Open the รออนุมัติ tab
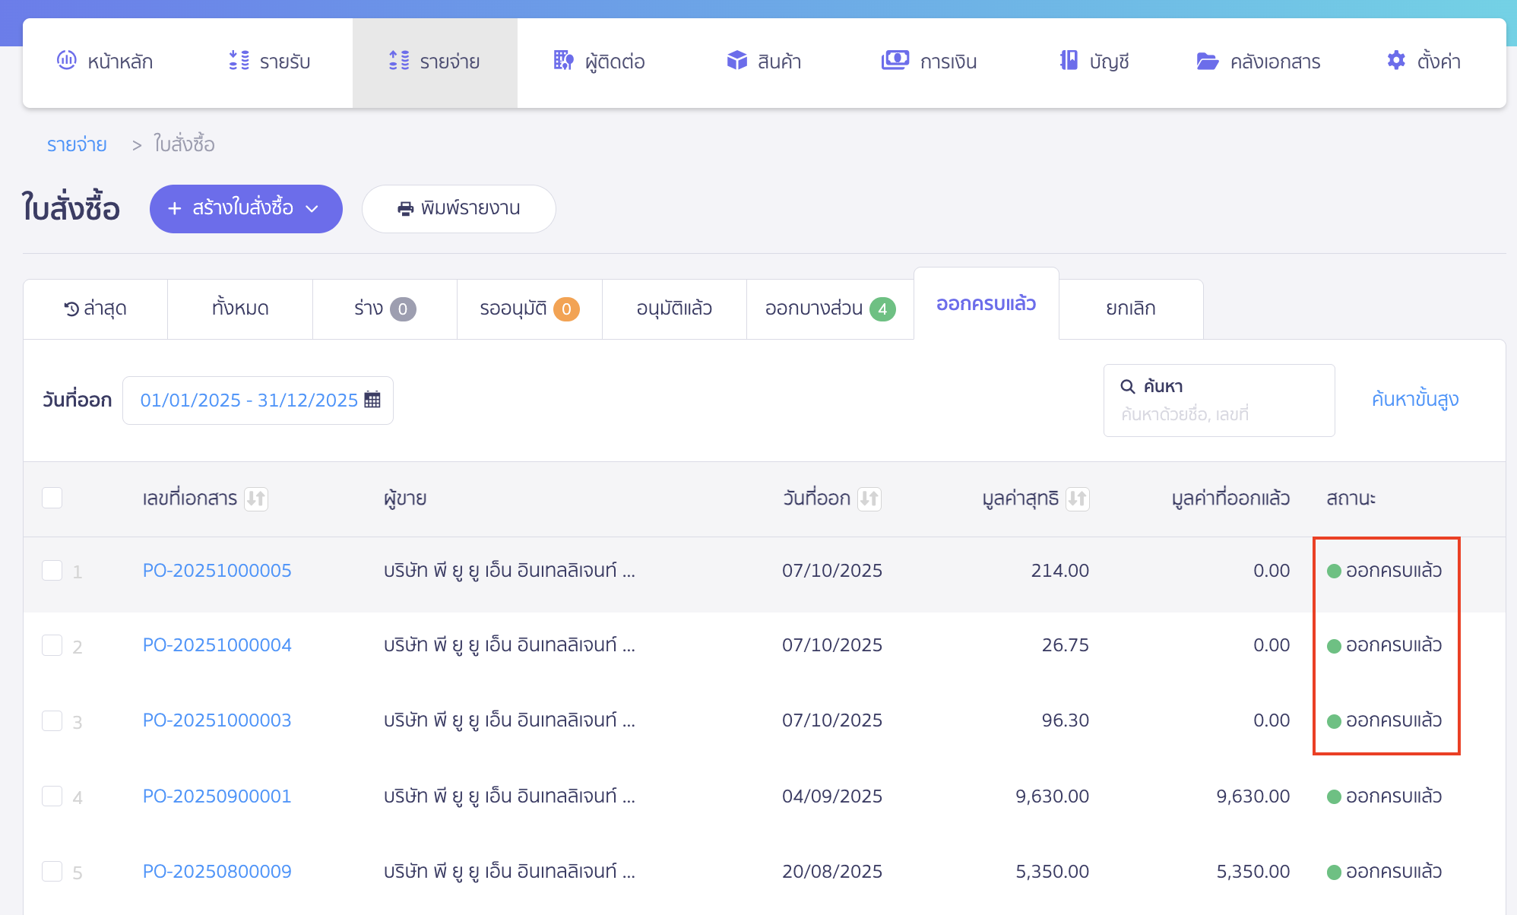Viewport: 1517px width, 915px height. 529,309
